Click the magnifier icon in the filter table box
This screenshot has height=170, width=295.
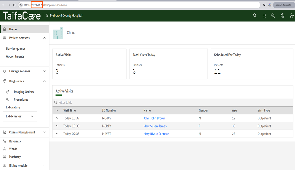[x=55, y=102]
